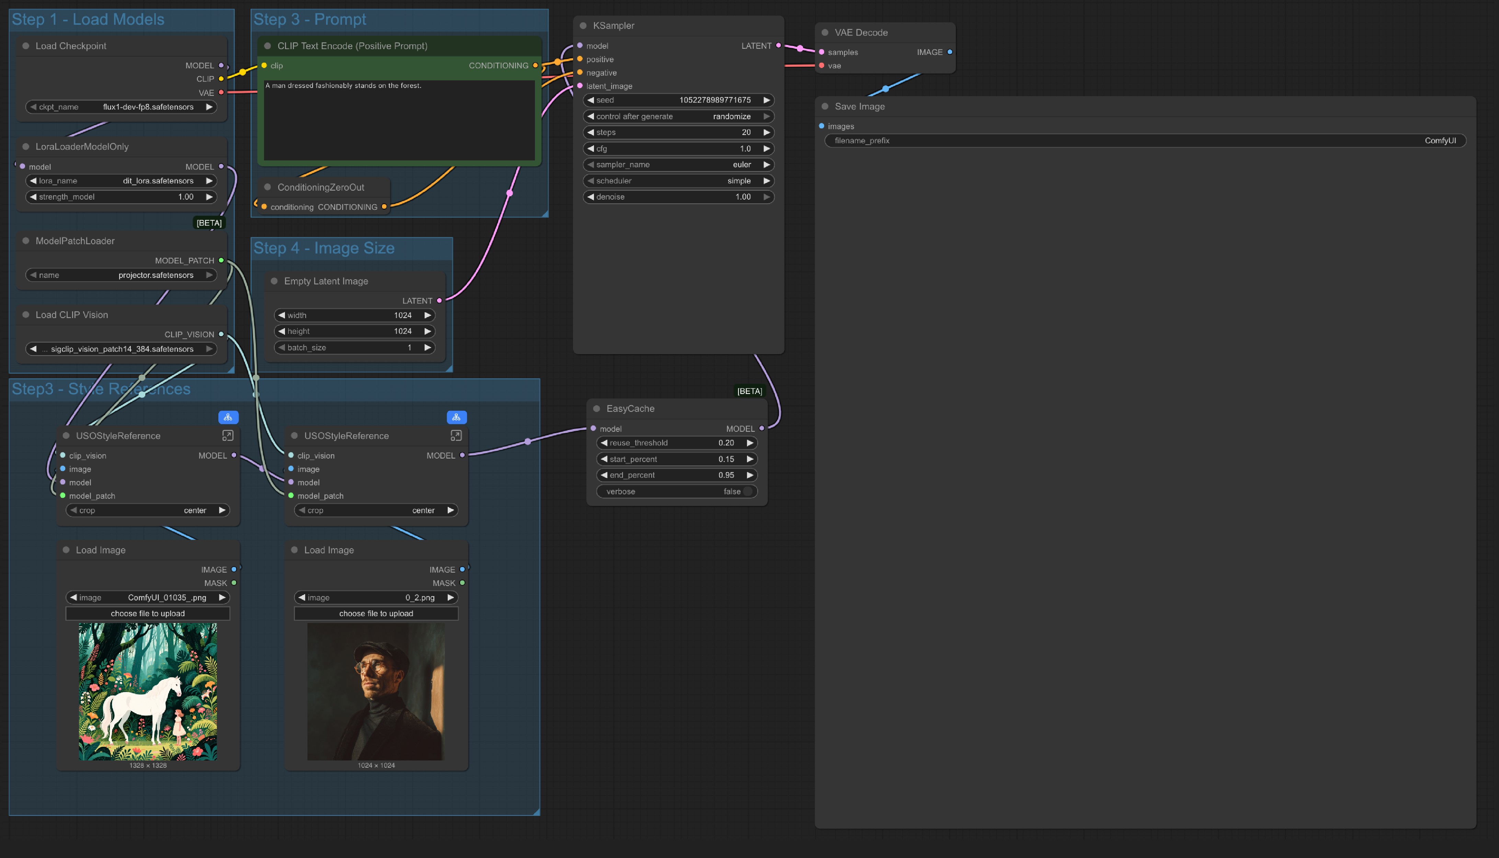
Task: Click choose file to upload under ComfyUI_01035_.png
Action: (148, 613)
